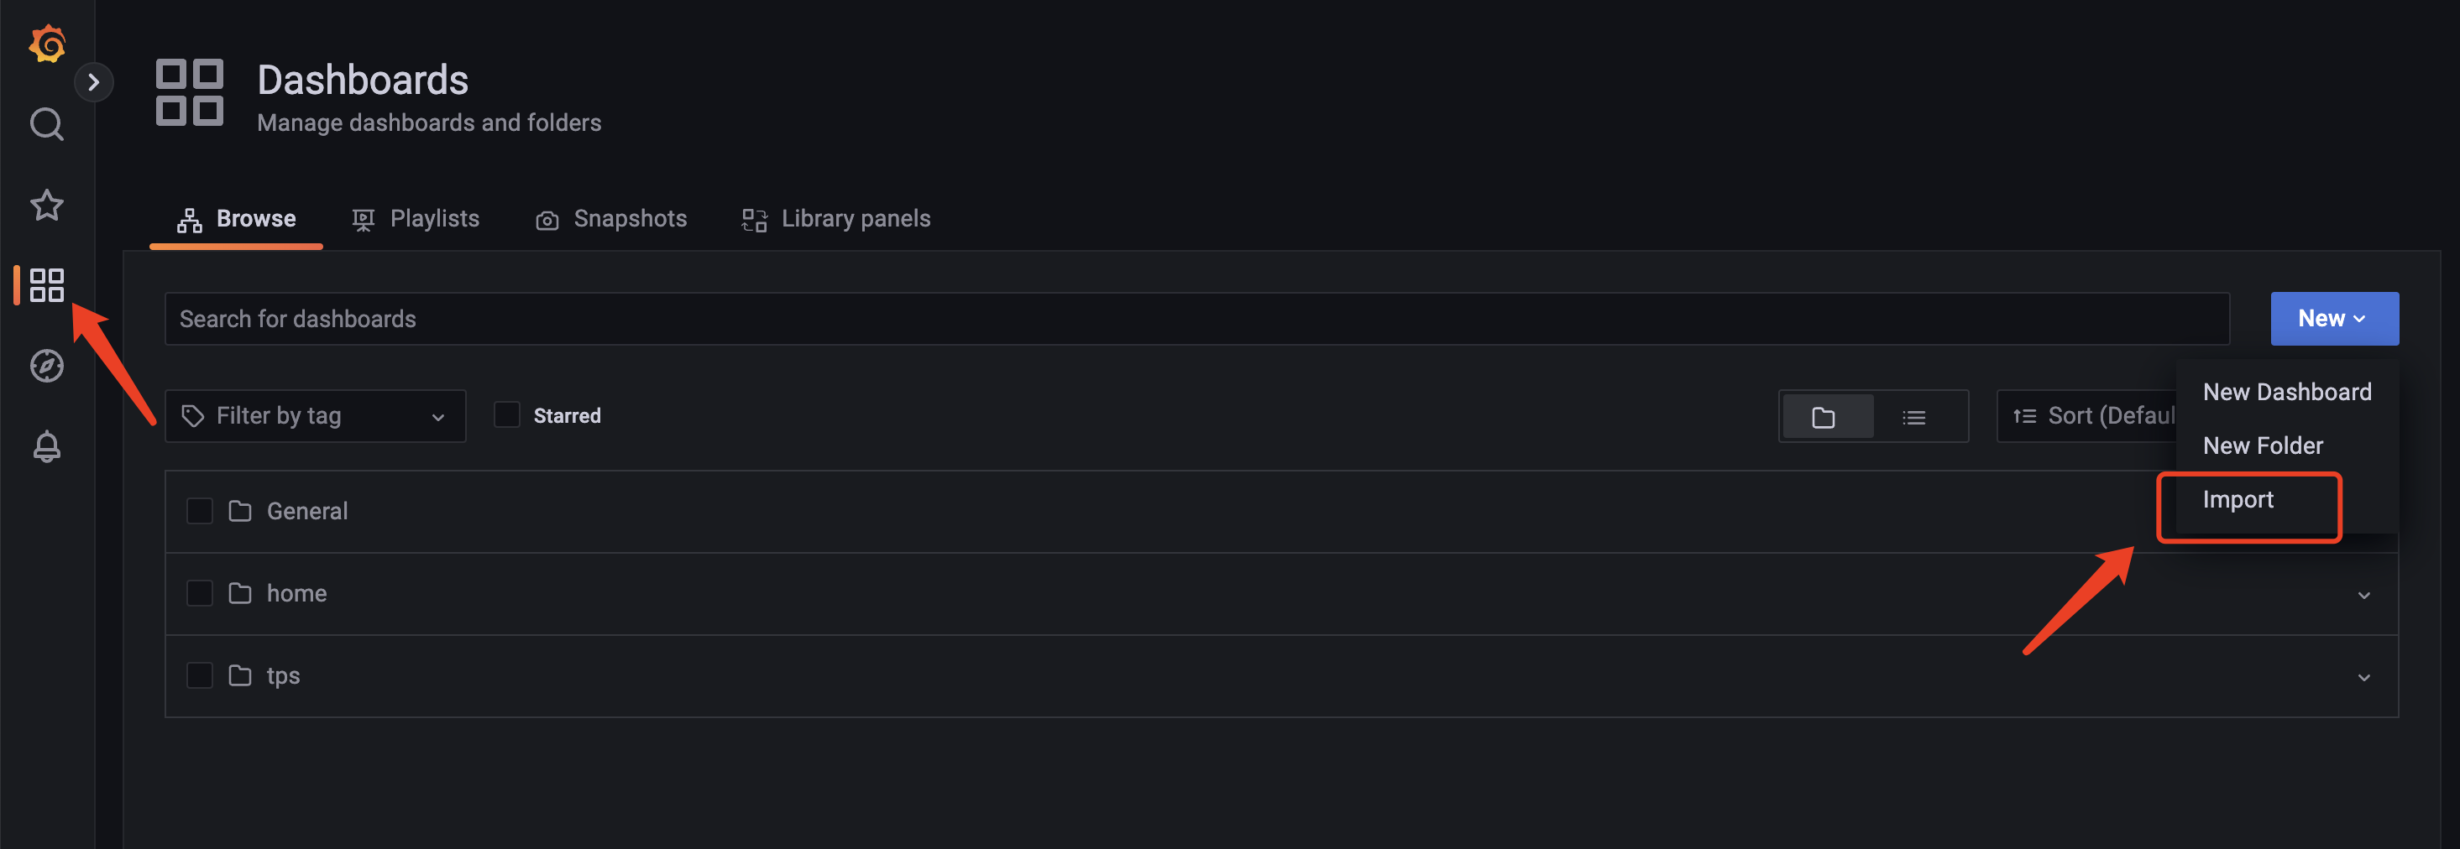The image size is (2460, 849).
Task: Check the General folder checkbox
Action: pos(200,511)
